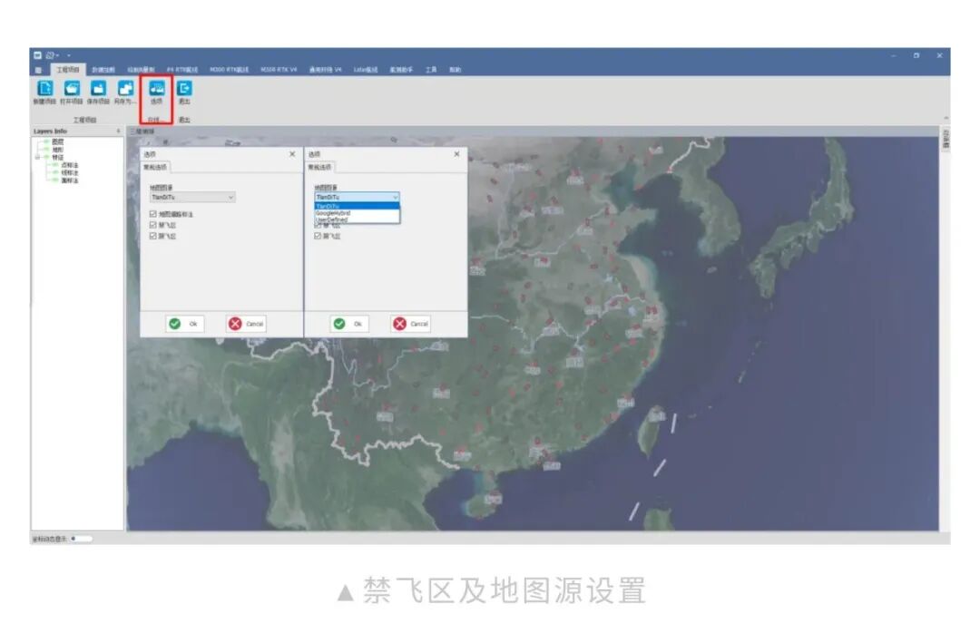Screen dimensions: 980x623
Task: Select 常规选项 tab in the open-list dialog
Action: point(320,167)
